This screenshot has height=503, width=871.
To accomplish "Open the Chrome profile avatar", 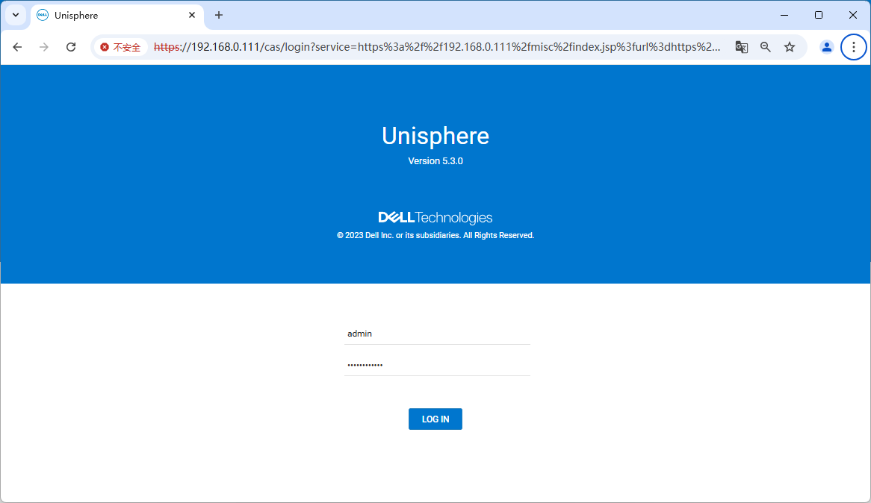I will coord(827,47).
